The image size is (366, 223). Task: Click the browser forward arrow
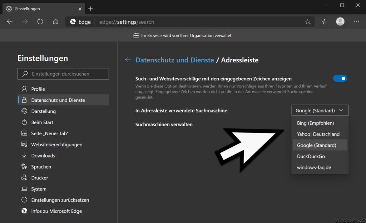[x=25, y=22]
